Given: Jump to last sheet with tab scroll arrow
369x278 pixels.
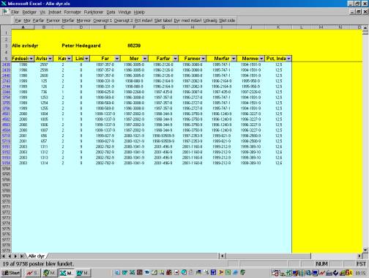Looking at the screenshot, I should pyautogui.click(x=22, y=256).
